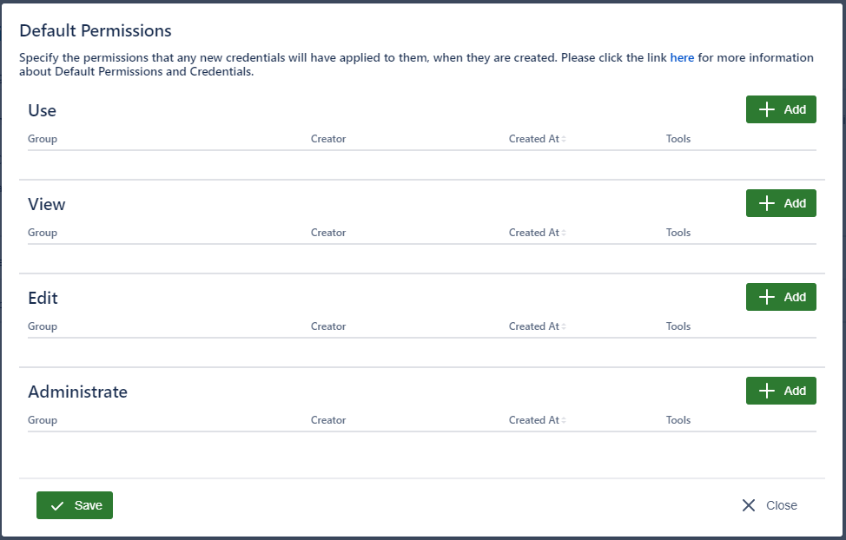Click the Add button in the Use section
Screen dimensions: 846x540
click(781, 109)
